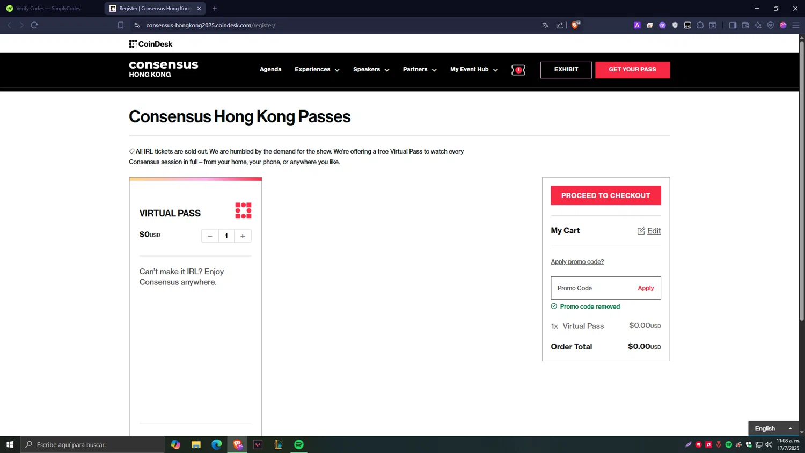Viewport: 805px width, 453px height.
Task: Open the Windows Start menu
Action: [10, 444]
